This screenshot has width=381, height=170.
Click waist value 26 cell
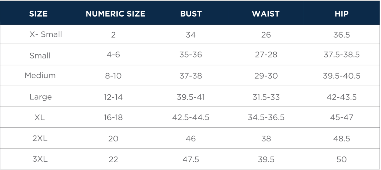[266, 35]
